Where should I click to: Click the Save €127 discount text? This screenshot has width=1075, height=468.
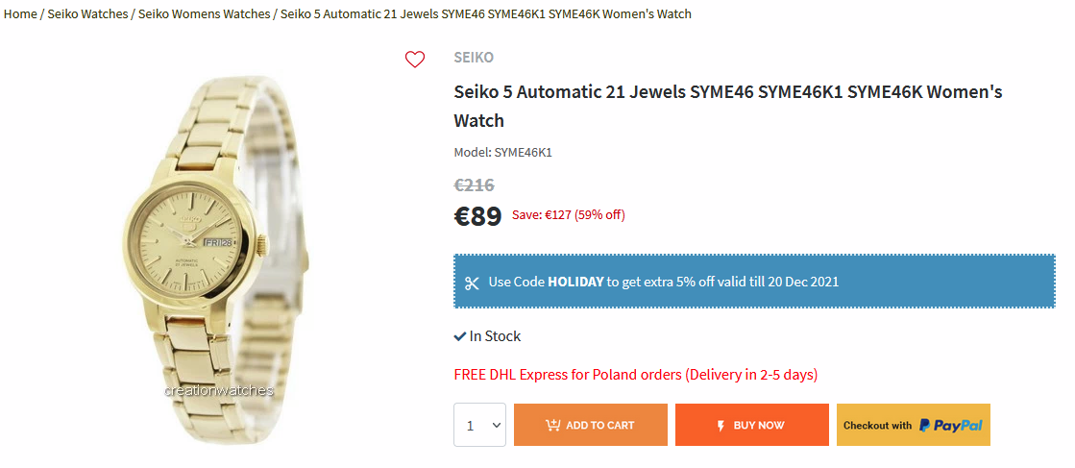[568, 215]
